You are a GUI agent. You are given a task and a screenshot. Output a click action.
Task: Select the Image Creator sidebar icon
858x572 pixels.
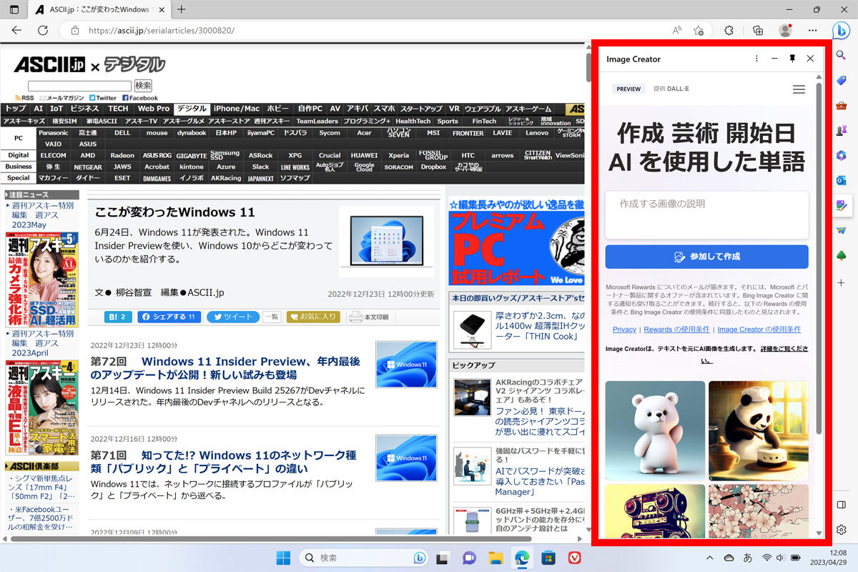841,206
